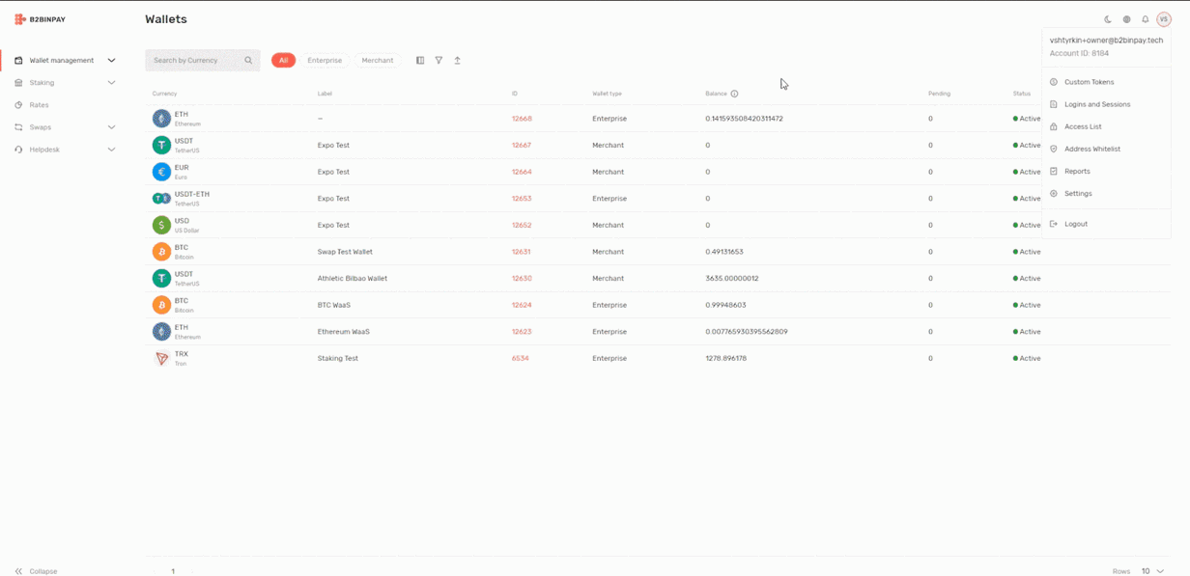The image size is (1190, 576).
Task: Click Tether icon for Athletic Bilbao Wallet
Action: point(161,278)
